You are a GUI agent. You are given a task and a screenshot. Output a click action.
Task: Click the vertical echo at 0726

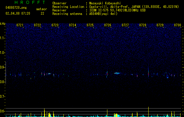(x=107, y=74)
